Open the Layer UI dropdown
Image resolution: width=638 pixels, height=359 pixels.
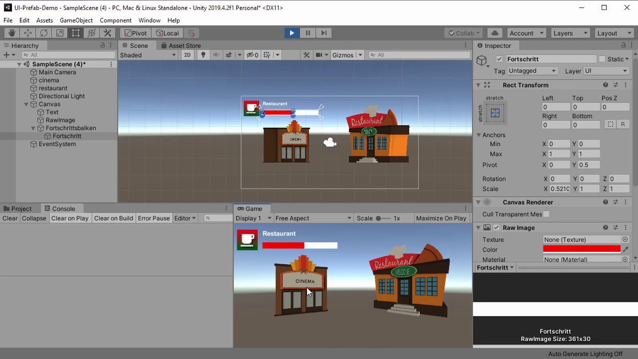606,71
